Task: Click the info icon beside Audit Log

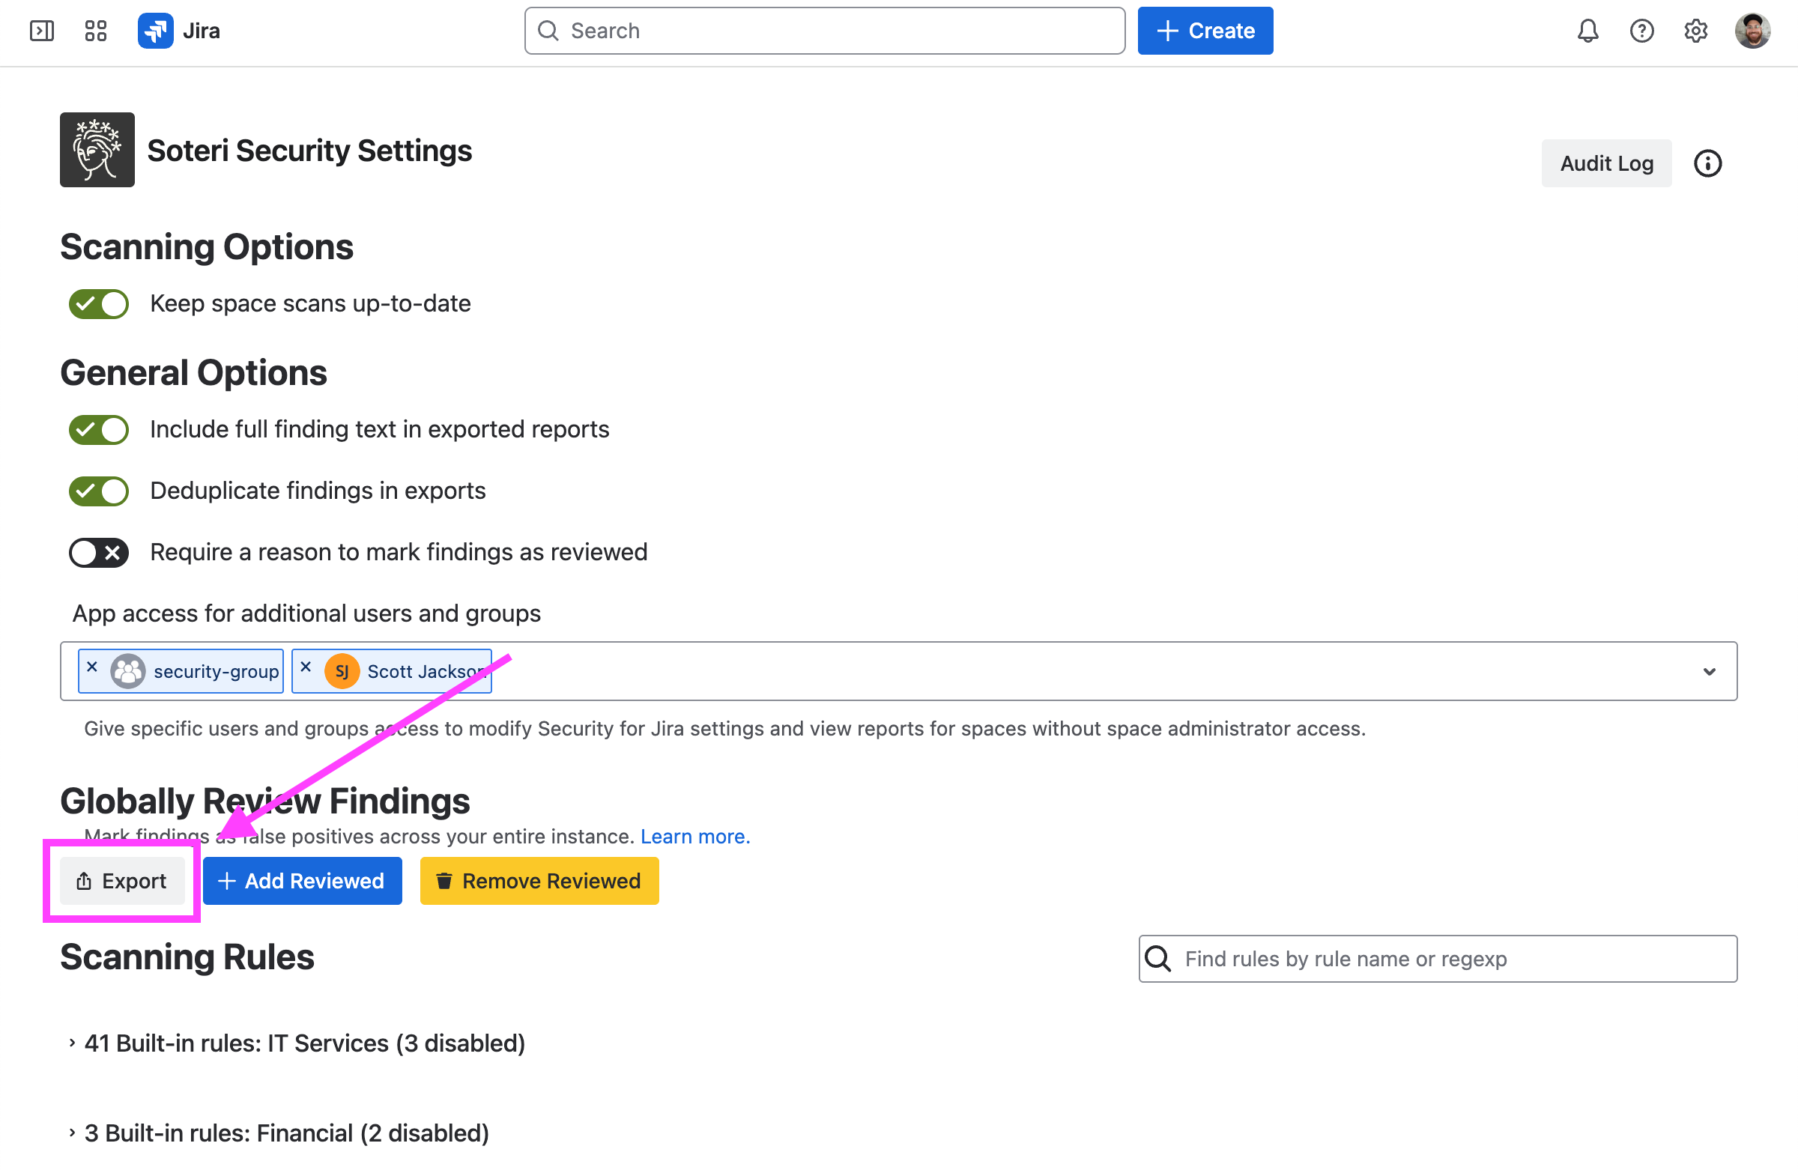Action: pyautogui.click(x=1707, y=163)
